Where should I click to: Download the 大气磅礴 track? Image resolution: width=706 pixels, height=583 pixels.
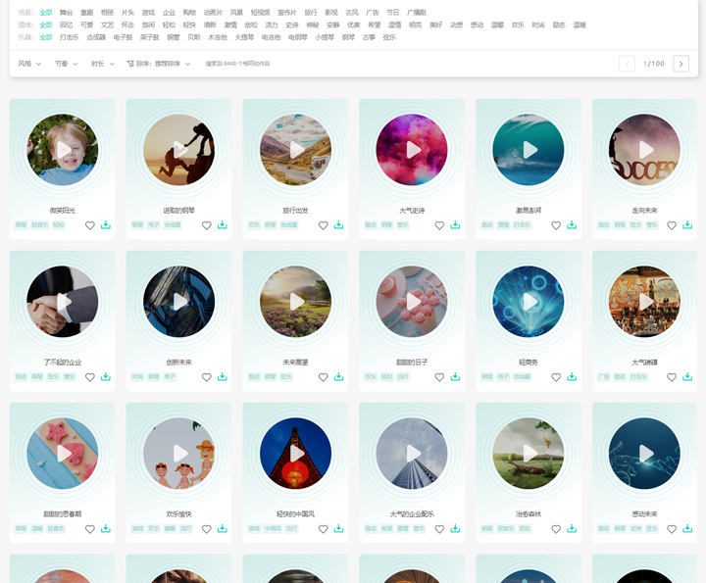687,377
